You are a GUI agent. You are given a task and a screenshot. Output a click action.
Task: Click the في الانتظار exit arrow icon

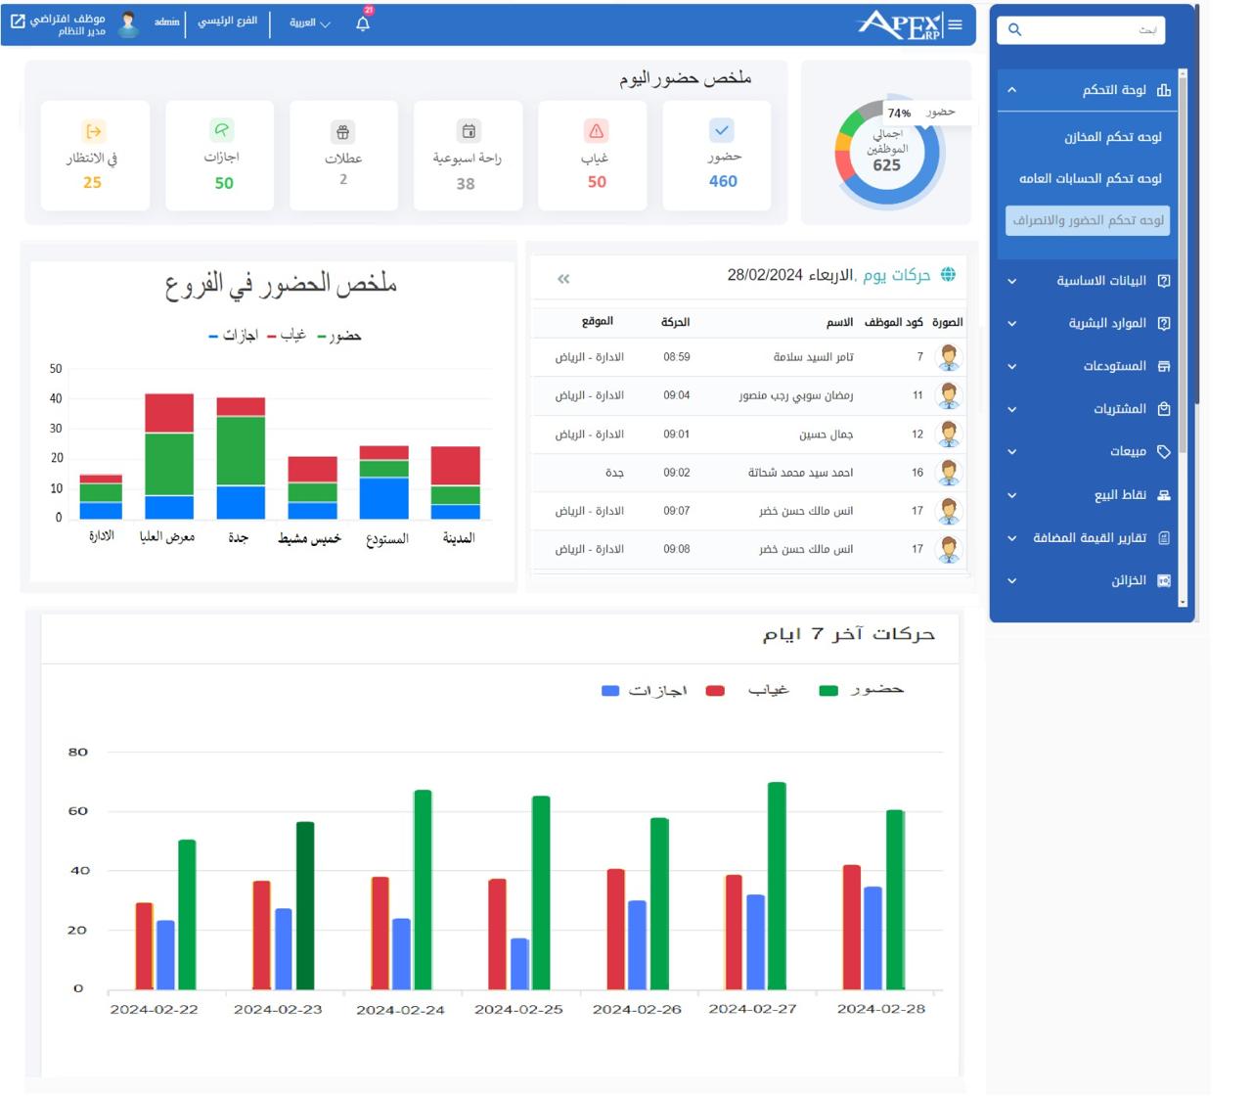94,131
